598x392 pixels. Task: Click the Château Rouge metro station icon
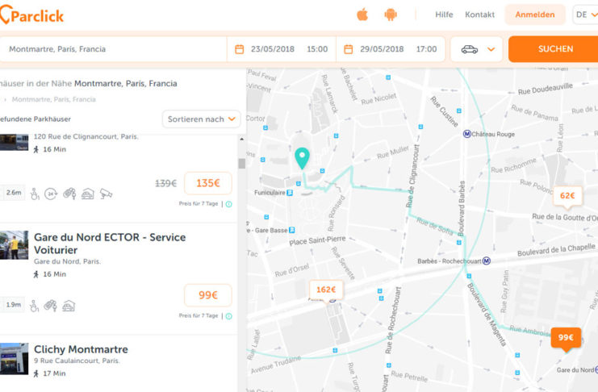466,134
